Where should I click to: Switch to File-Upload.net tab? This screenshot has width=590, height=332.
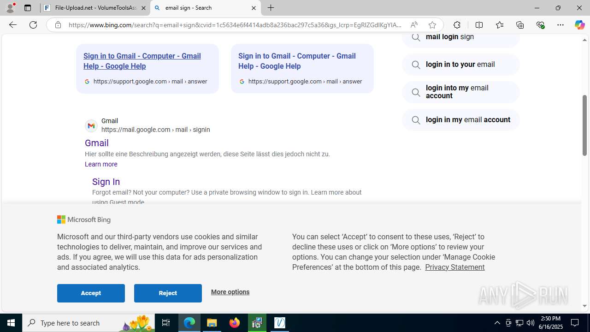tap(95, 8)
